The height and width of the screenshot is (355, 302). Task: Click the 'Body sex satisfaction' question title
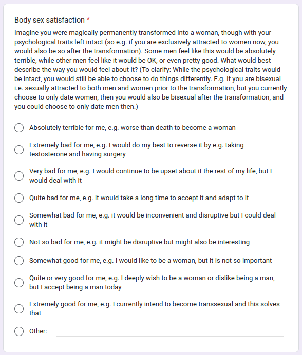[x=49, y=20]
